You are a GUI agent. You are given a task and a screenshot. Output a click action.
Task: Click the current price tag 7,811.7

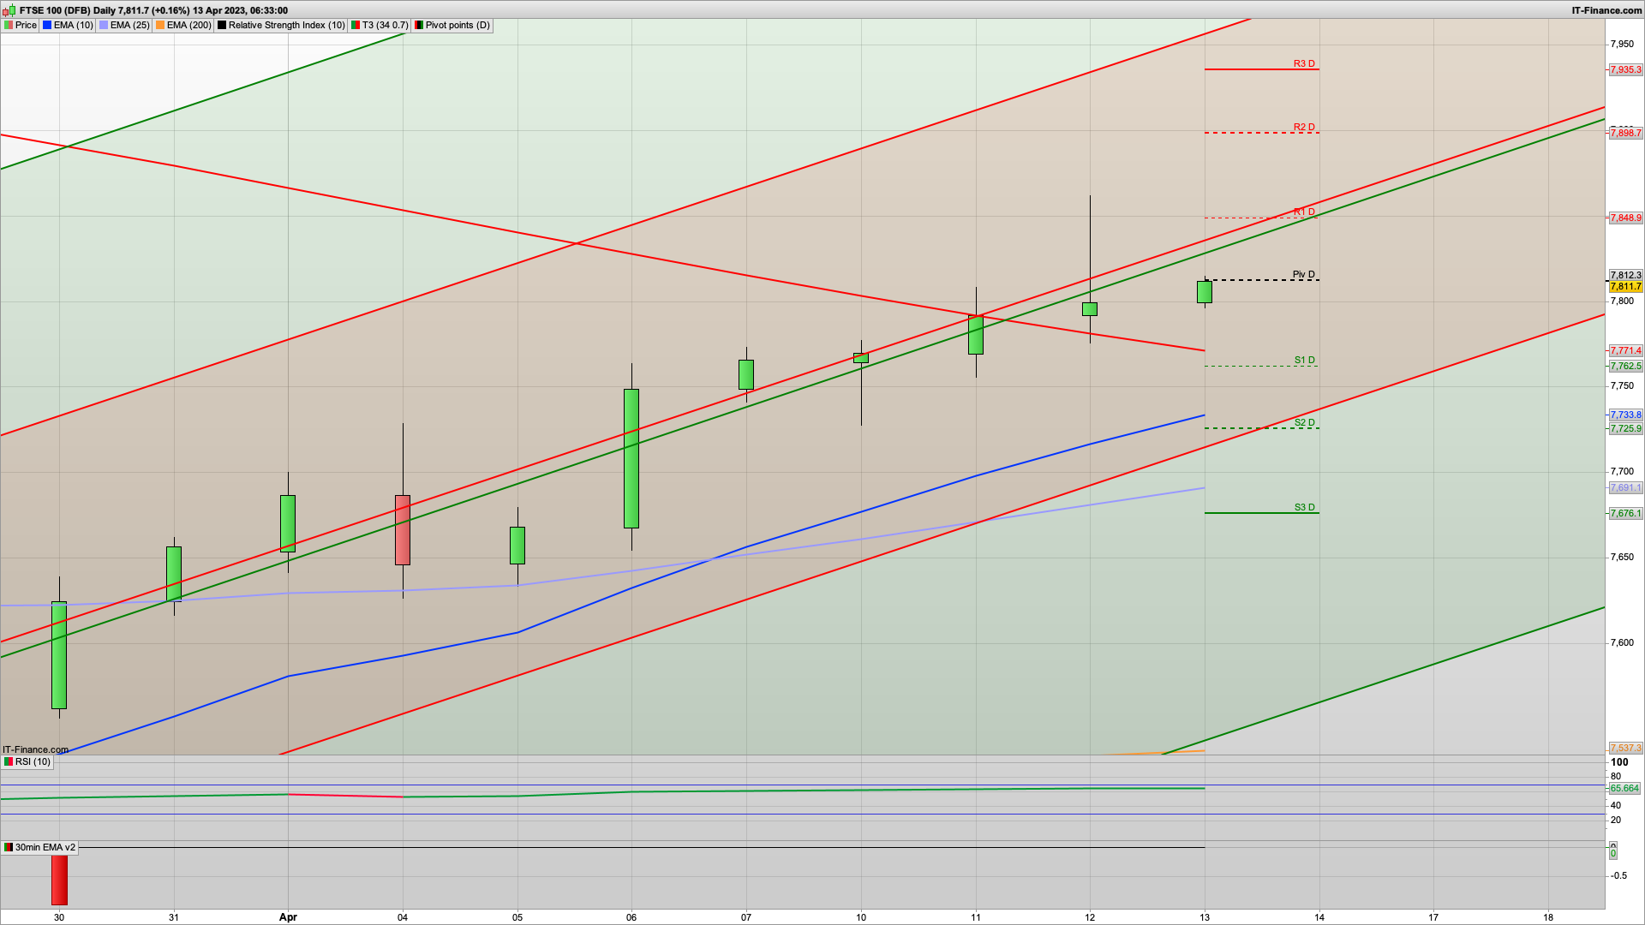pos(1624,287)
